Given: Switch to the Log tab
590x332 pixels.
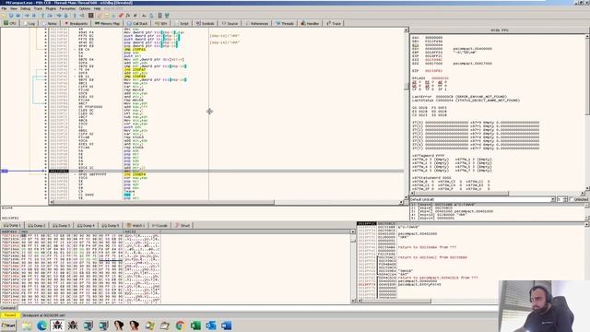Looking at the screenshot, I should (29, 23).
